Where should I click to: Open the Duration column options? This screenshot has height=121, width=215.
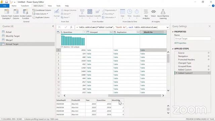coord(137,14)
